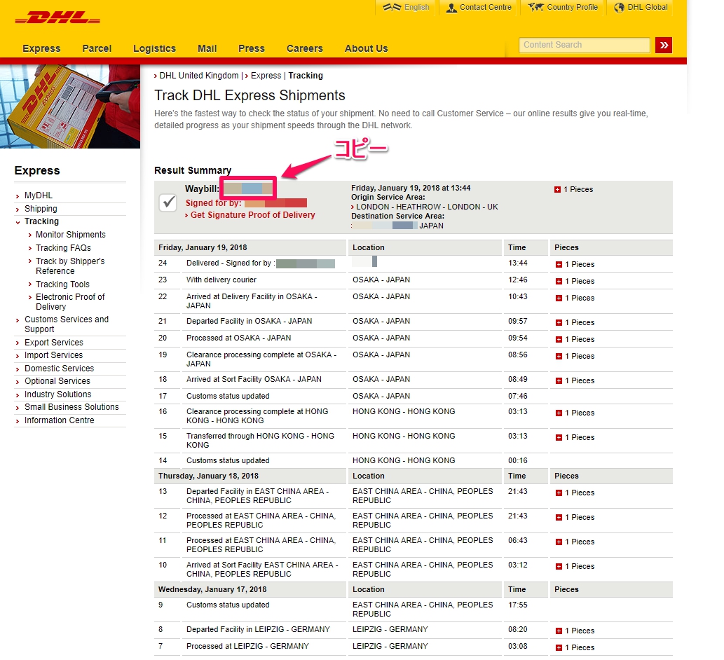Open Import Services in sidebar
This screenshot has height=660, width=724.
point(53,355)
